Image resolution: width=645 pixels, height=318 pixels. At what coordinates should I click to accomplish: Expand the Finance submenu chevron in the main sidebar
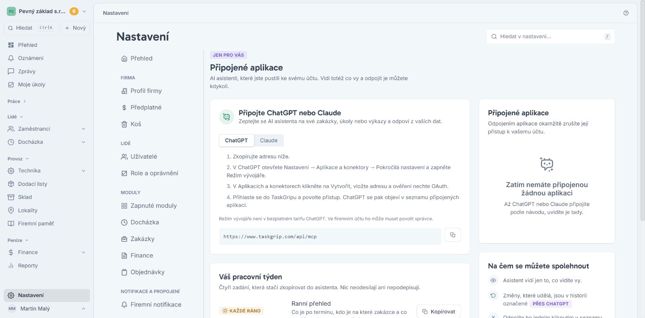84,252
